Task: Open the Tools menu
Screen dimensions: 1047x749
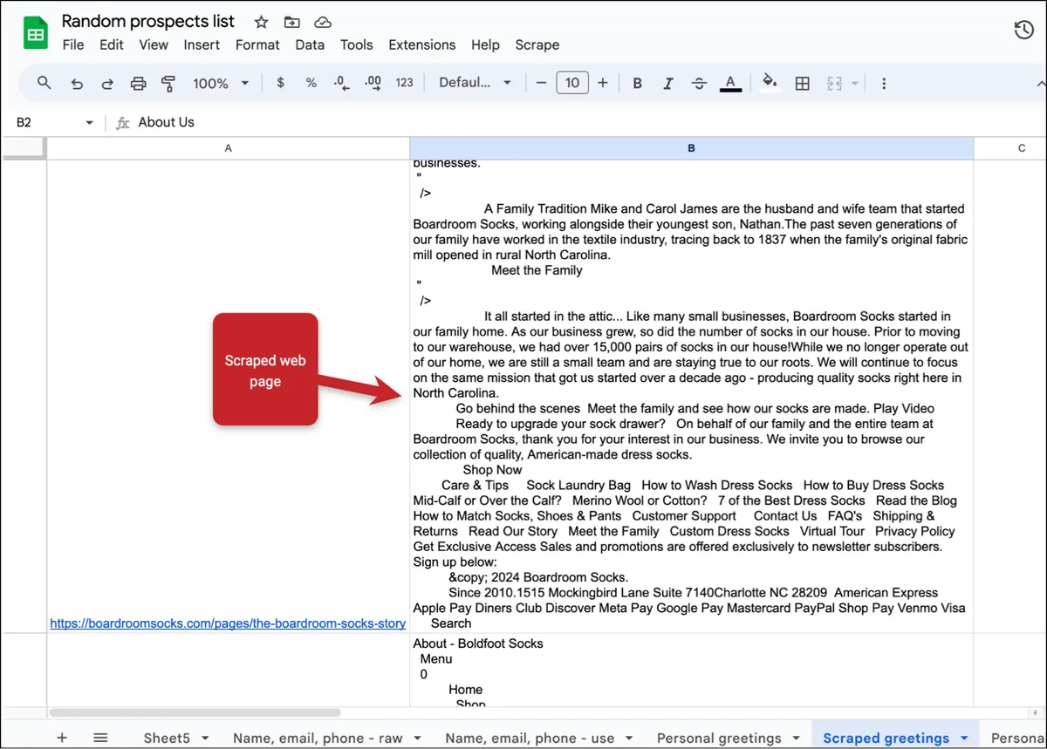Action: (356, 44)
